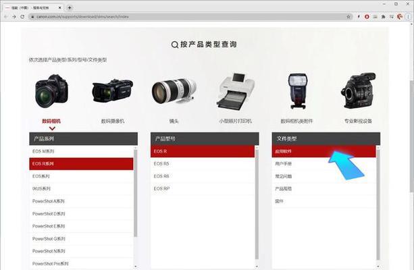Select the compact photo printer image
The image size is (414, 270).
(x=236, y=91)
